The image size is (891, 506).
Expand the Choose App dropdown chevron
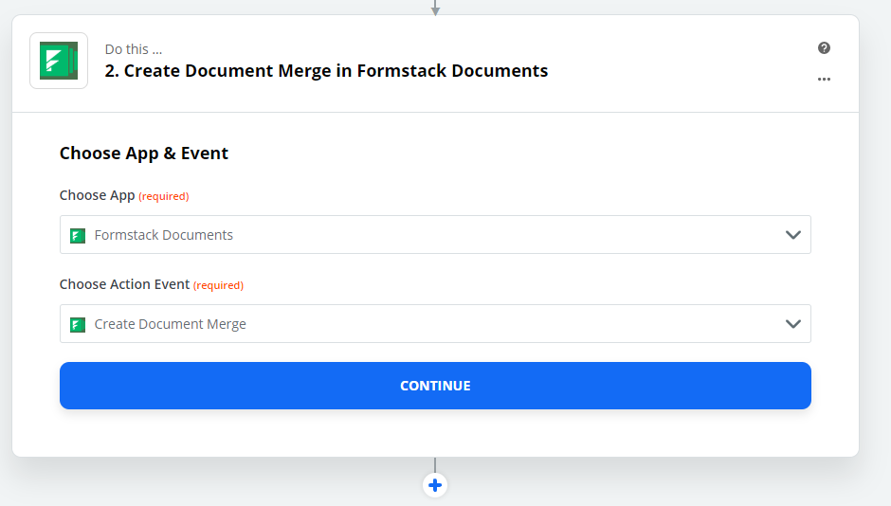[792, 235]
